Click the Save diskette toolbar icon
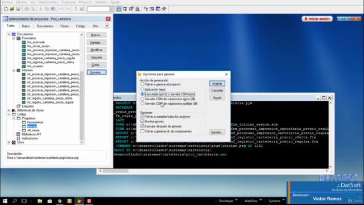 (x=18, y=9)
